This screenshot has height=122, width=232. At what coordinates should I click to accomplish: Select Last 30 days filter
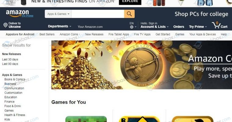coord(10,59)
